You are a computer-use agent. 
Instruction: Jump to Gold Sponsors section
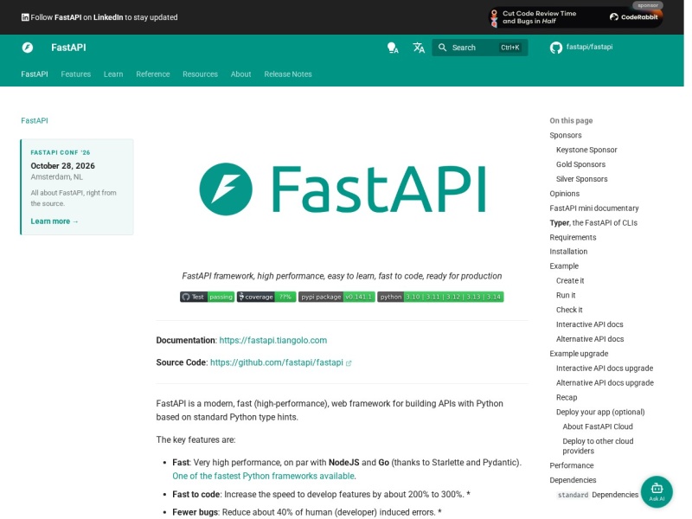tap(580, 164)
